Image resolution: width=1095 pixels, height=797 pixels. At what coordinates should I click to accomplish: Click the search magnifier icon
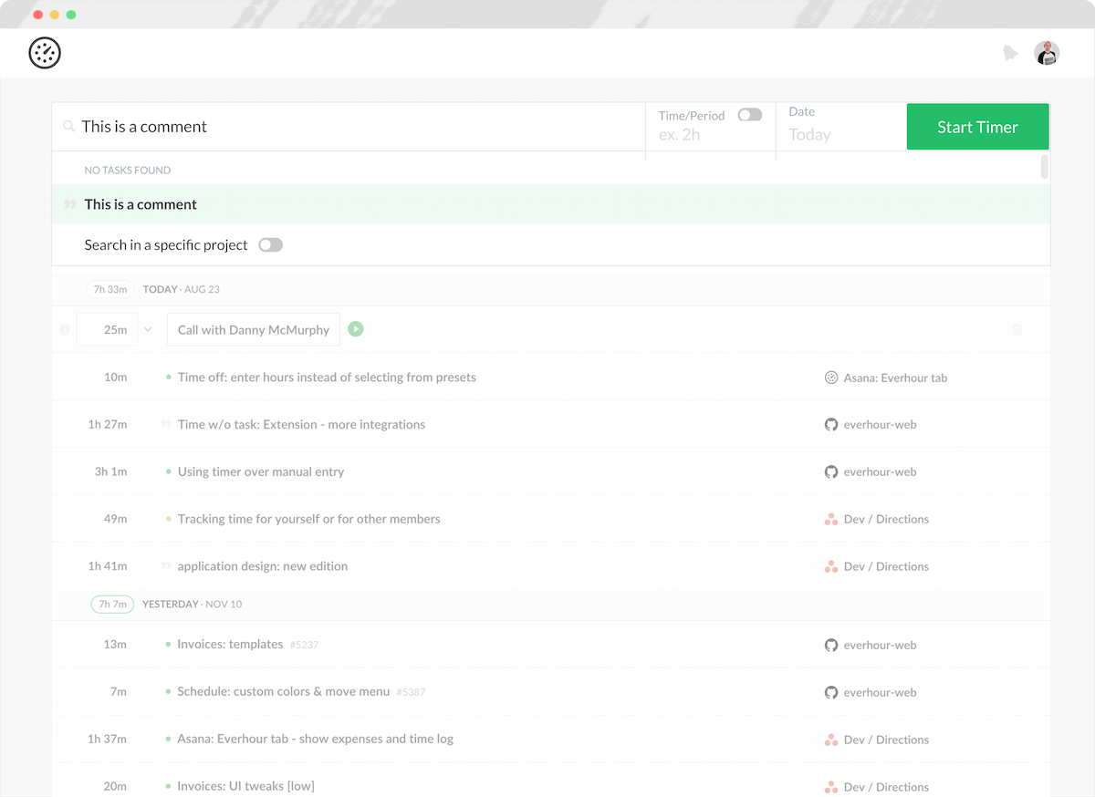tap(69, 127)
